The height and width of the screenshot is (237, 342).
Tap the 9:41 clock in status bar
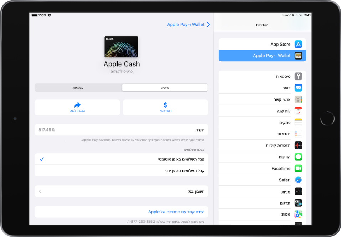coord(307,15)
